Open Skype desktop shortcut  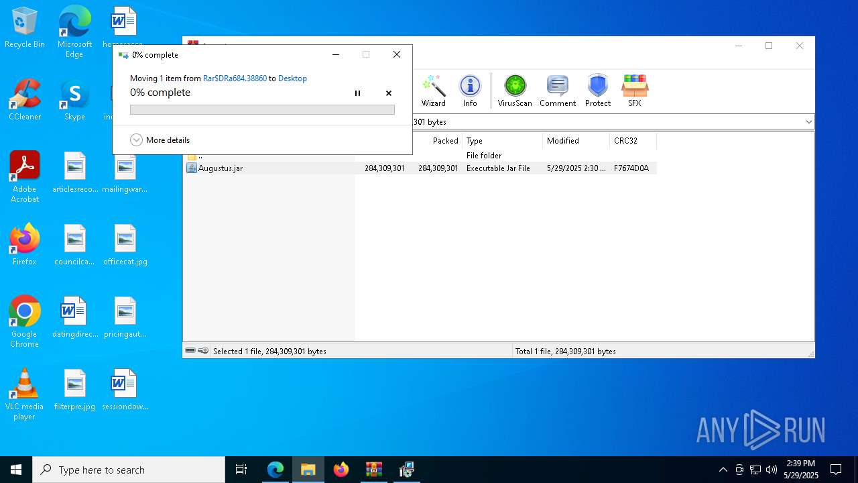[74, 101]
